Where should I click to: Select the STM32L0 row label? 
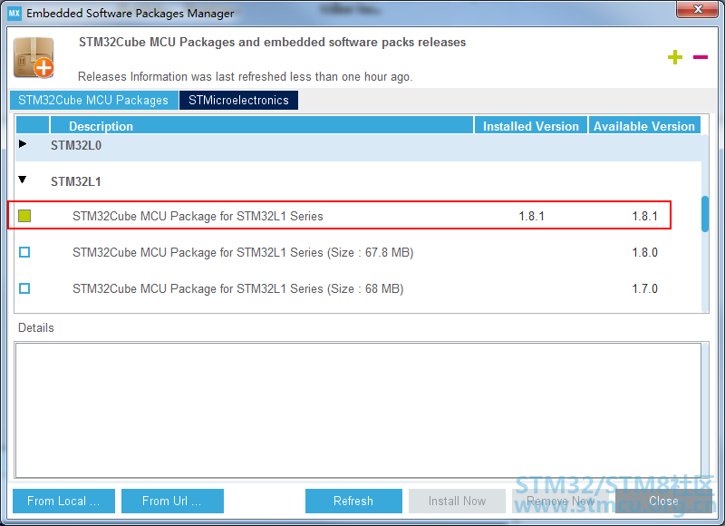point(76,146)
